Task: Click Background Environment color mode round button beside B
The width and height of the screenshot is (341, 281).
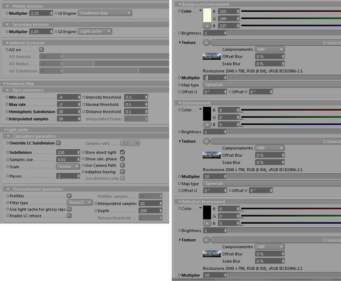Action: tap(207, 26)
